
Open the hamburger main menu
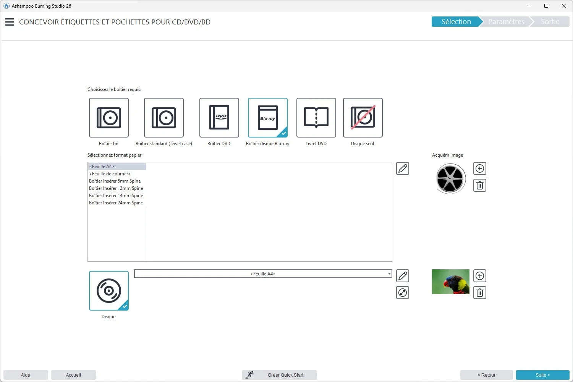click(x=10, y=22)
